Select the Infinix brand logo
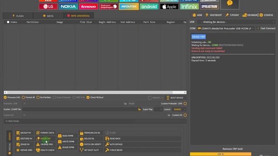278x156 pixels. (x=189, y=6)
